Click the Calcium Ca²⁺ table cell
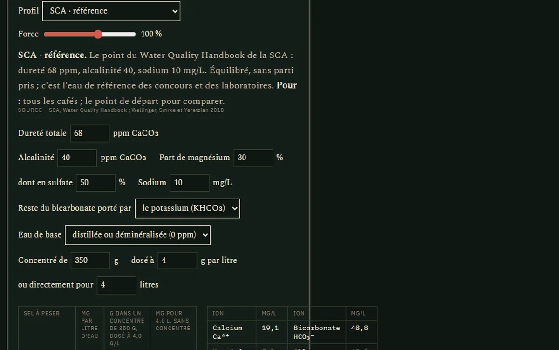The width and height of the screenshot is (559, 350). [232, 332]
